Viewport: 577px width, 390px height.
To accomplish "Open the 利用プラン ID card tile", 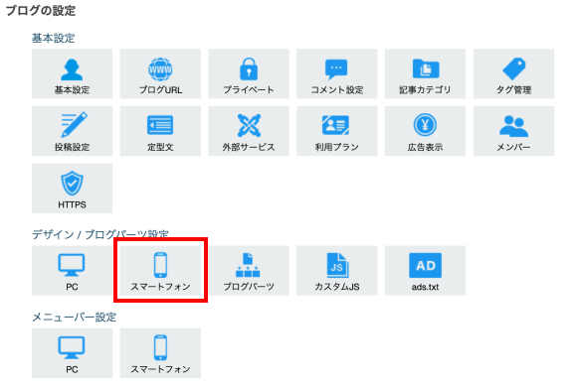I will pos(337,131).
